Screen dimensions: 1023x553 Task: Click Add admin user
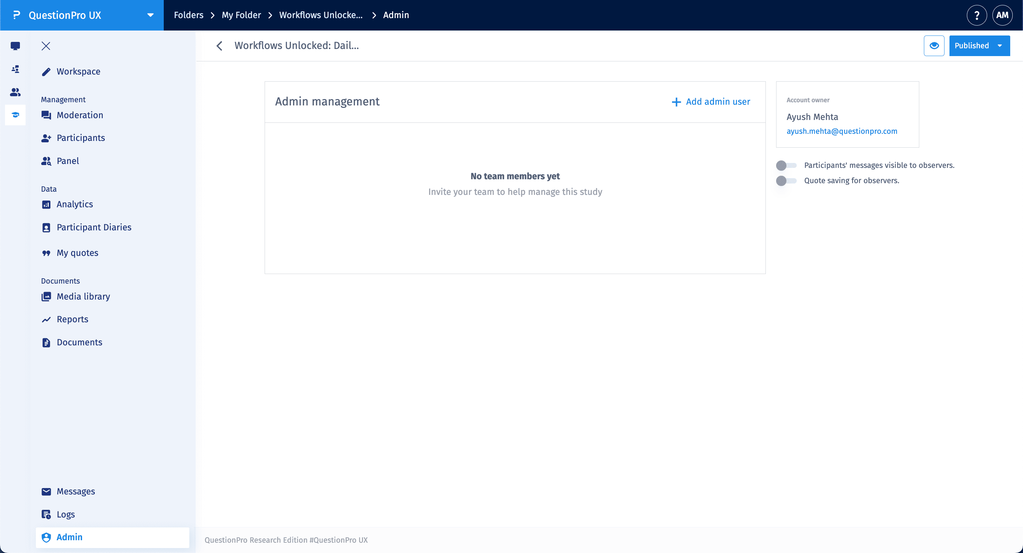710,102
